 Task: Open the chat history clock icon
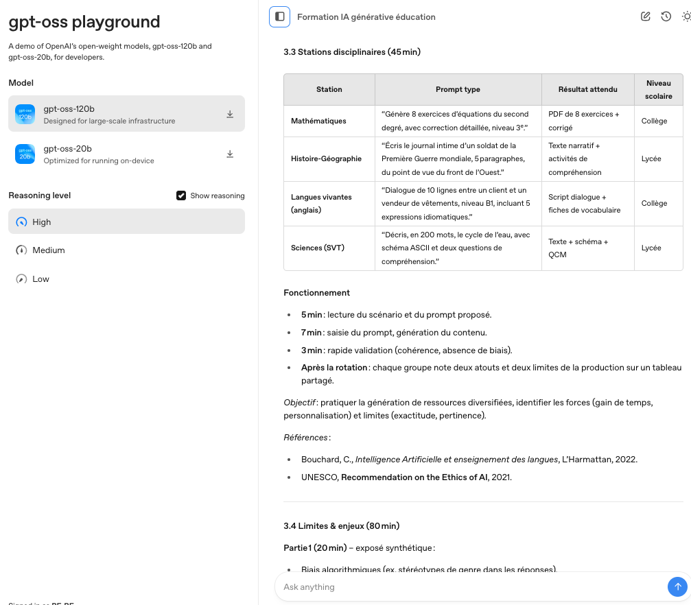666,16
